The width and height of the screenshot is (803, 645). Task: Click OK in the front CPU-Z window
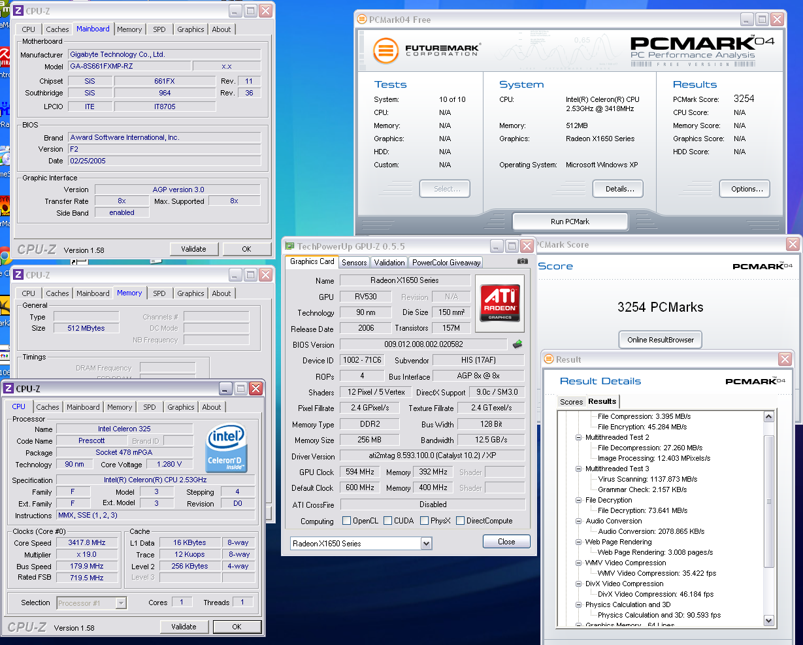[x=237, y=627]
